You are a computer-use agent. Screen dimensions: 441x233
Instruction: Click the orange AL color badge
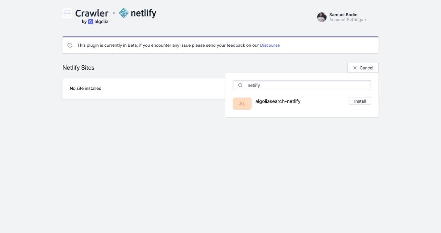(242, 103)
